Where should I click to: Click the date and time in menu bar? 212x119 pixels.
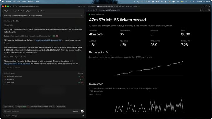(204, 2)
